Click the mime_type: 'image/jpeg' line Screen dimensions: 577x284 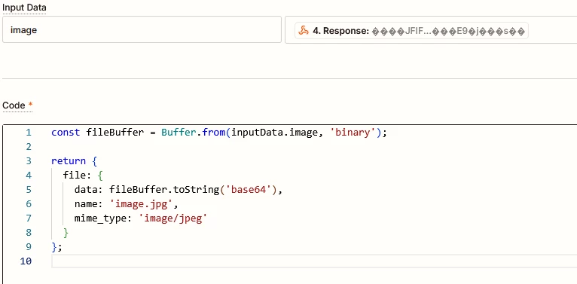(x=141, y=218)
